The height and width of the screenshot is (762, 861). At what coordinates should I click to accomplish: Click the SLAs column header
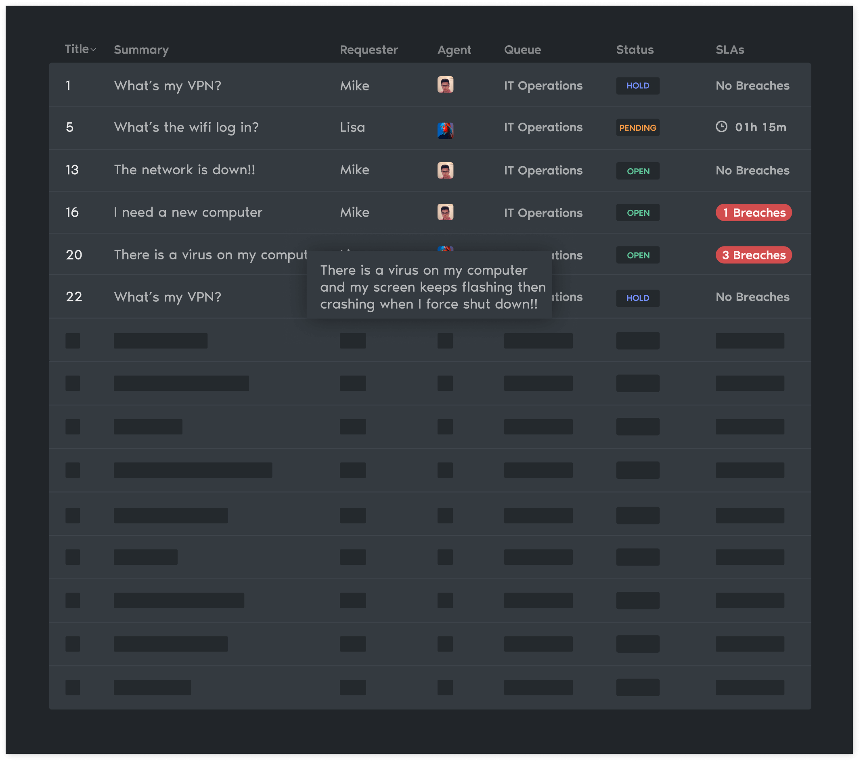tap(729, 50)
